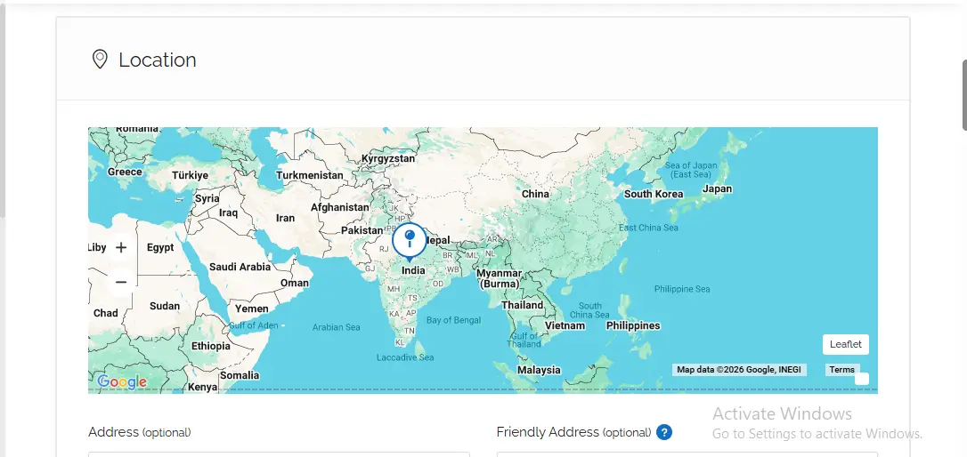Click the Philippines label on the map
967x457 pixels.
pos(633,325)
